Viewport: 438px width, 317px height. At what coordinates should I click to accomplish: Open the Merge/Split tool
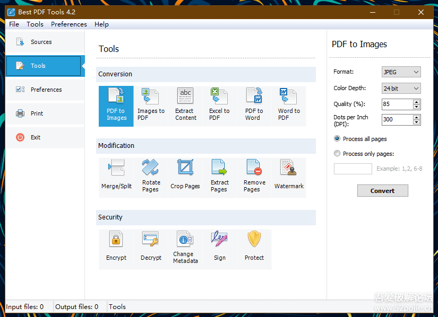click(x=116, y=178)
